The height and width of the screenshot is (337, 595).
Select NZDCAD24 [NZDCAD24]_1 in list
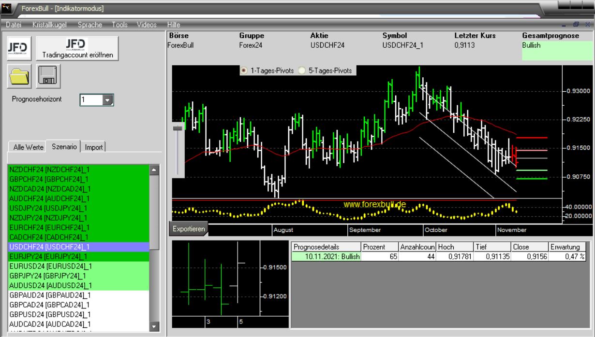coord(79,189)
